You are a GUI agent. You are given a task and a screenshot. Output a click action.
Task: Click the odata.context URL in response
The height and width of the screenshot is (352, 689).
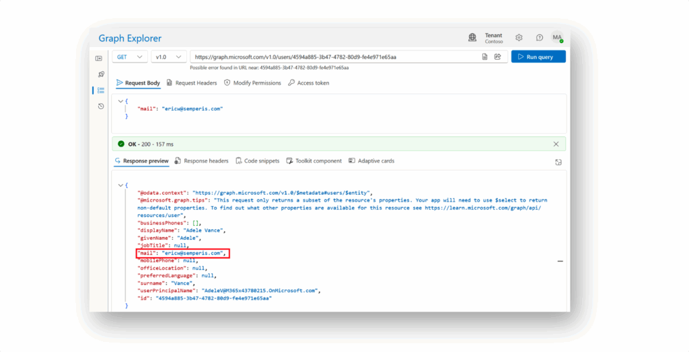coord(282,193)
